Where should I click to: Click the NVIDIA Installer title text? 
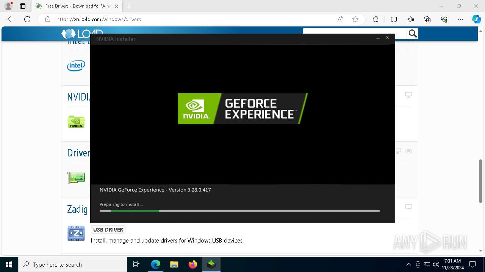(x=116, y=39)
